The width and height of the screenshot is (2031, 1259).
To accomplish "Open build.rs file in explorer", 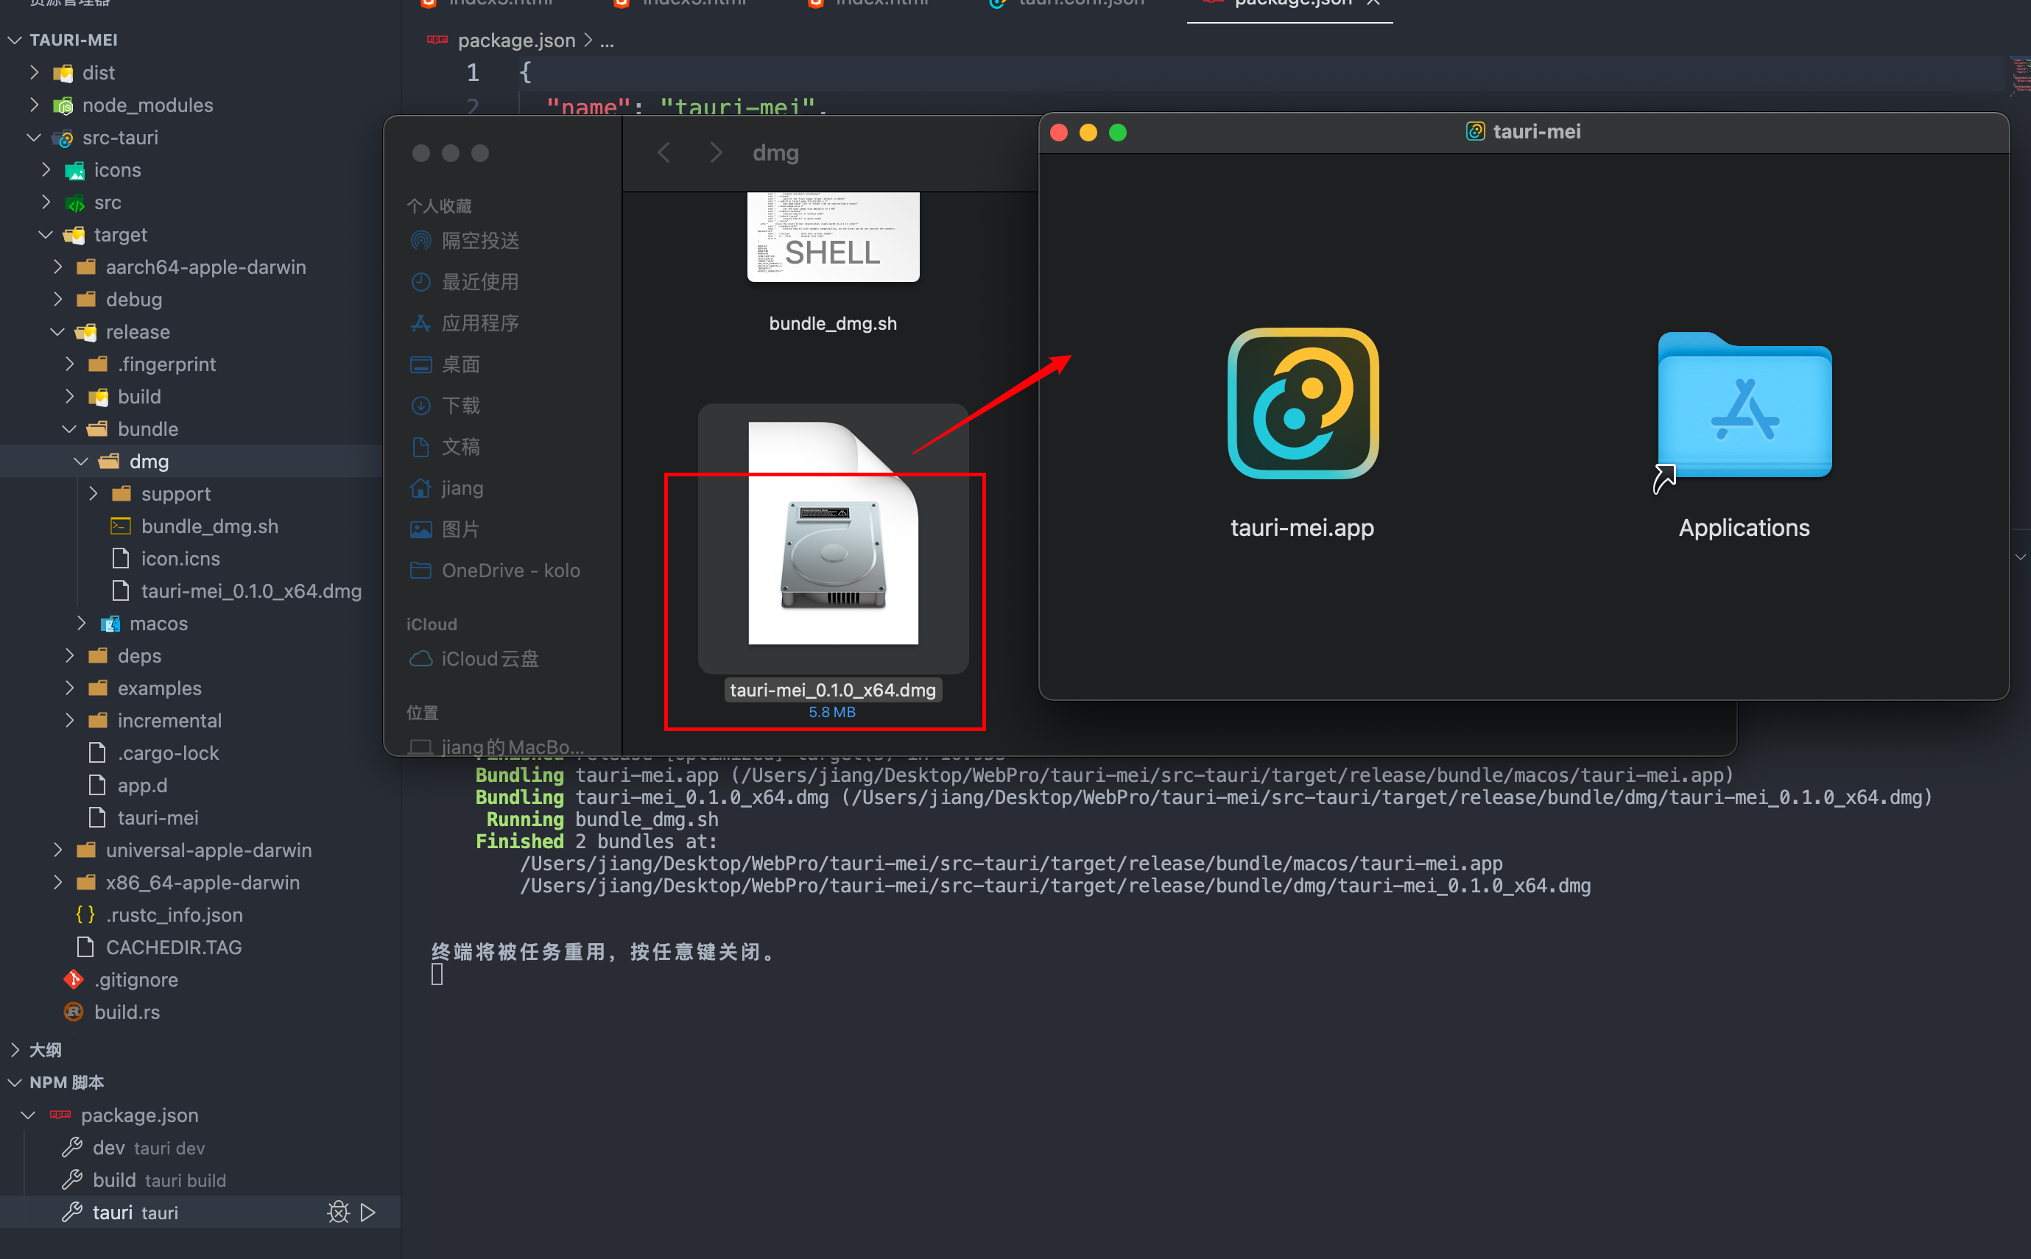I will pyautogui.click(x=127, y=1012).
